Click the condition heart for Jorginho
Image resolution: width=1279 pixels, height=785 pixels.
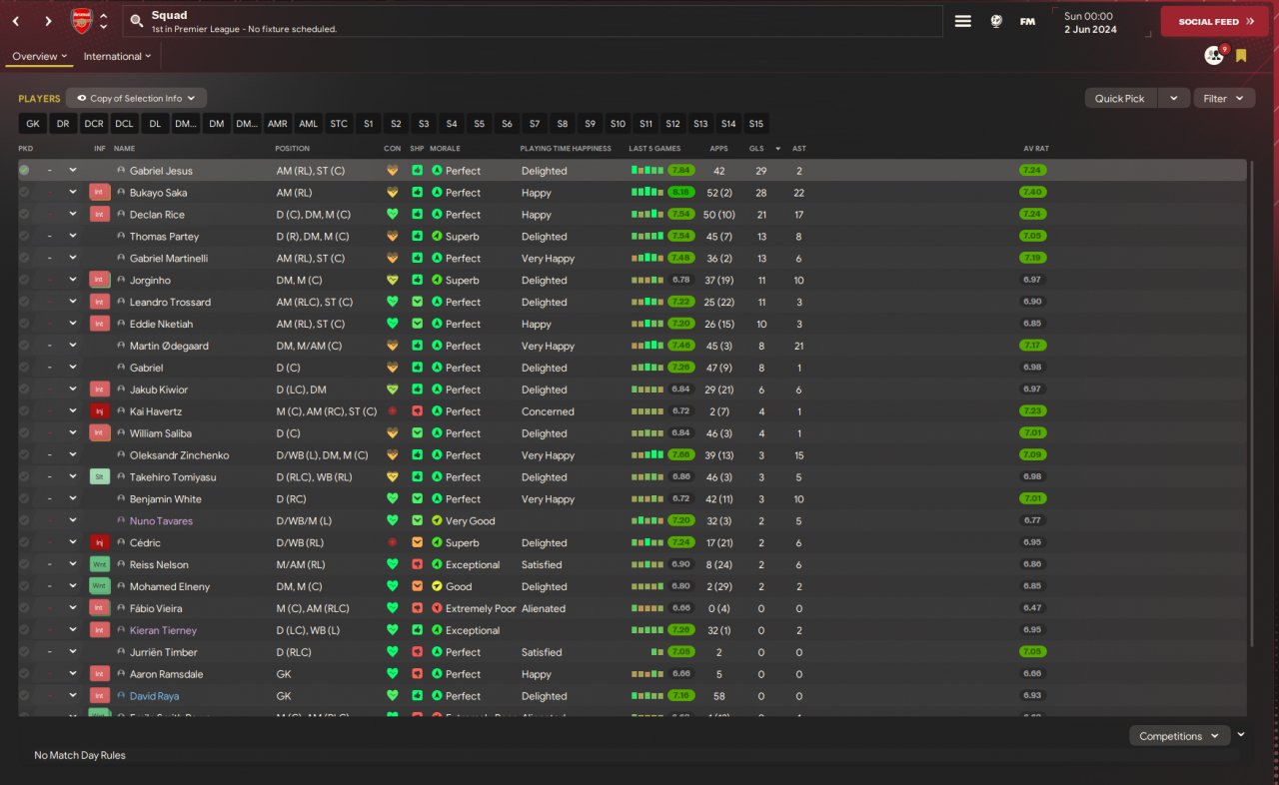click(392, 281)
